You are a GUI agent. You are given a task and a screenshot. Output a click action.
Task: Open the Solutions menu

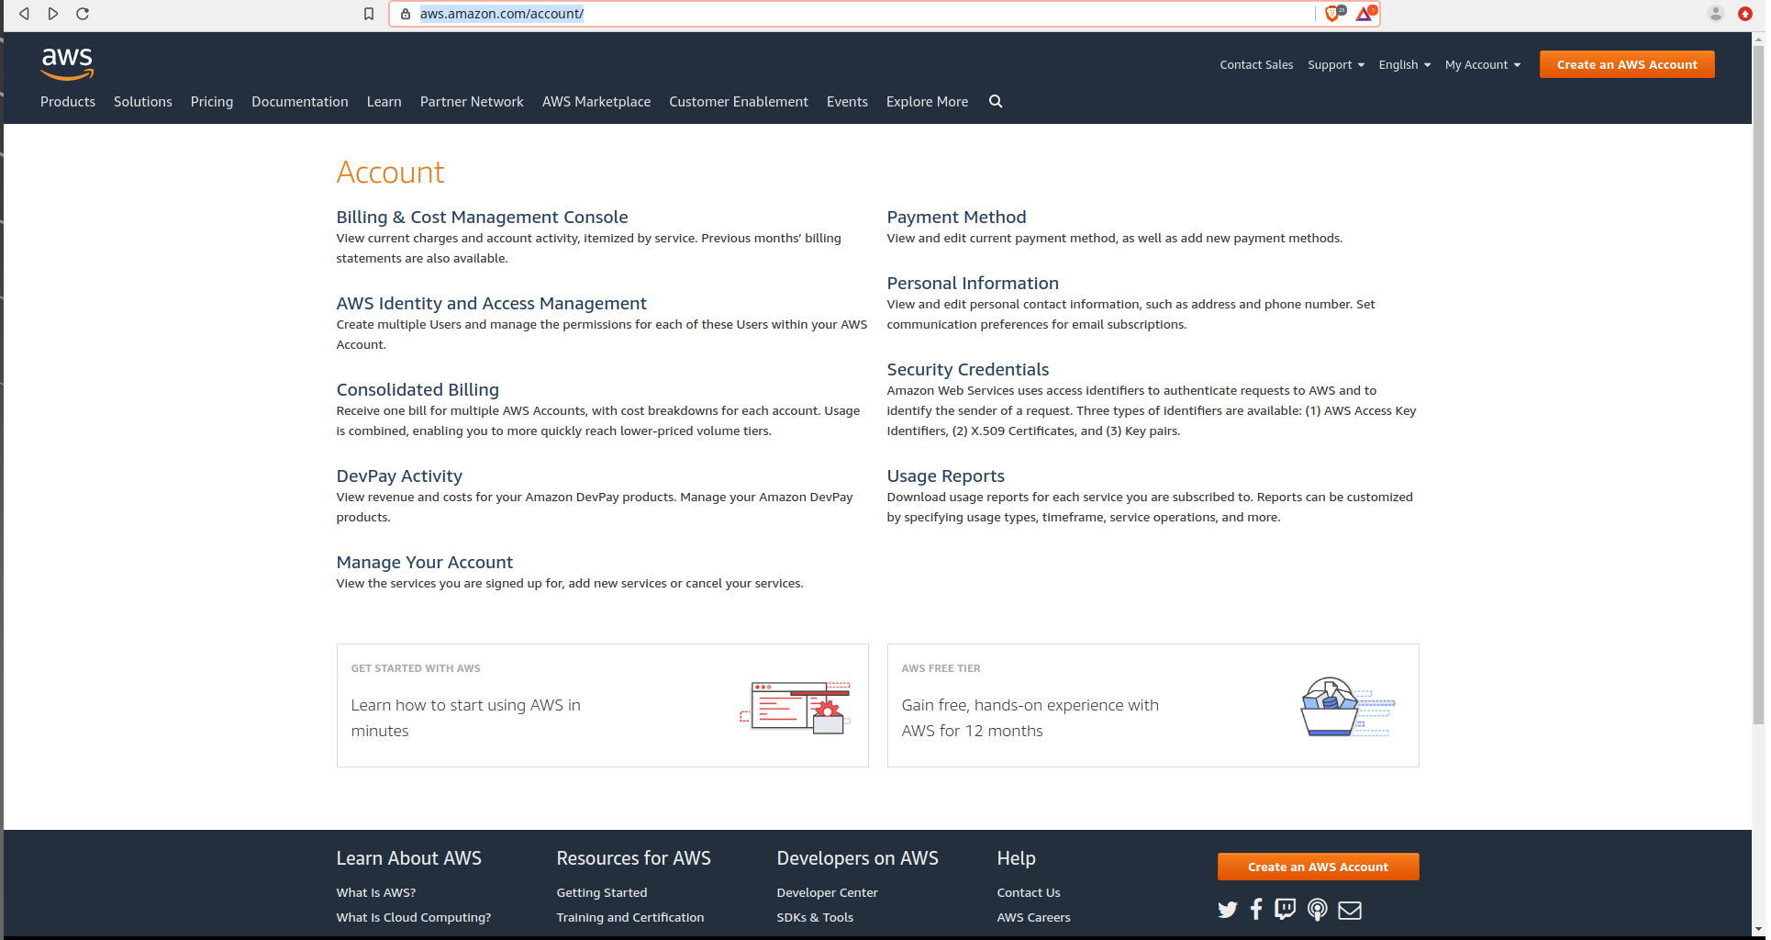(143, 102)
